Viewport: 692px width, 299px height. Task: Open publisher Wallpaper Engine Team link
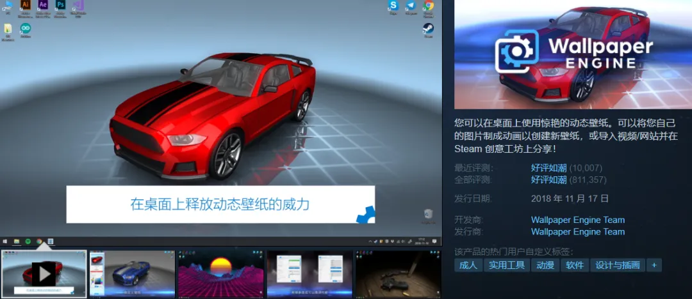(578, 232)
